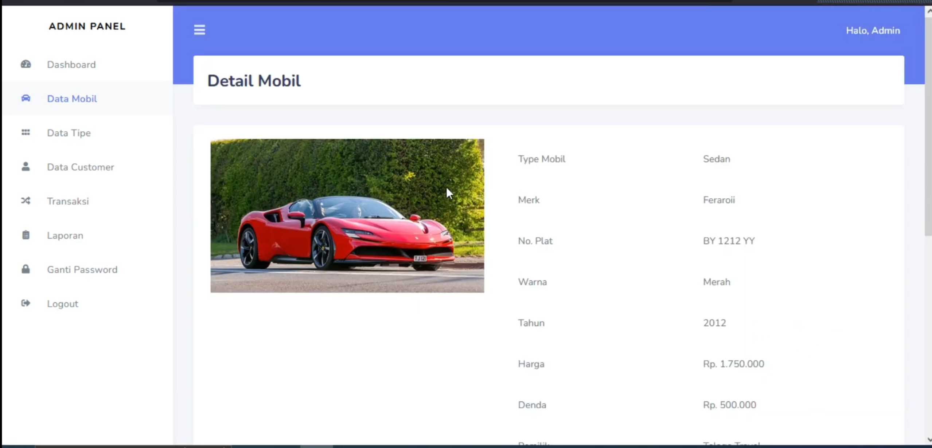
Task: Click the Halo, Admin greeting
Action: (x=873, y=31)
